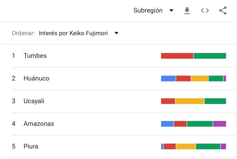Click the red segment of Tumbes bar

pyautogui.click(x=177, y=56)
